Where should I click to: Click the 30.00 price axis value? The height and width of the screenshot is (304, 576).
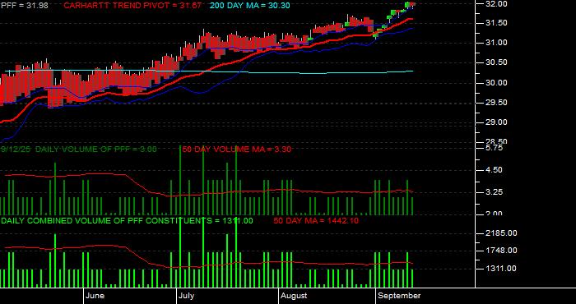click(497, 83)
